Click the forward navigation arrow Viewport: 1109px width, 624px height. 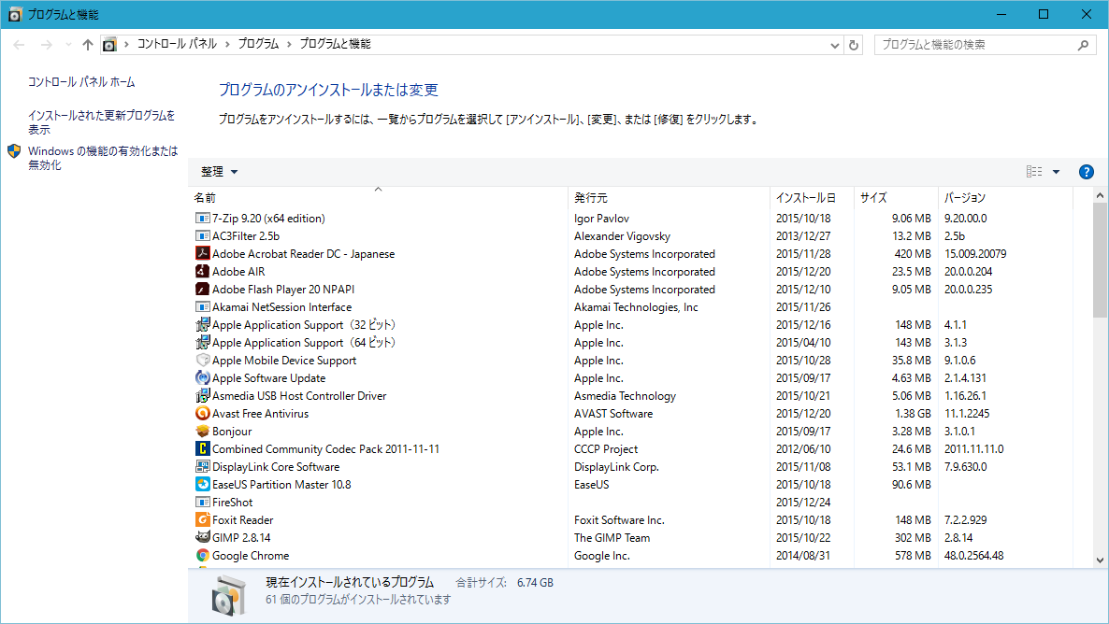coord(46,45)
